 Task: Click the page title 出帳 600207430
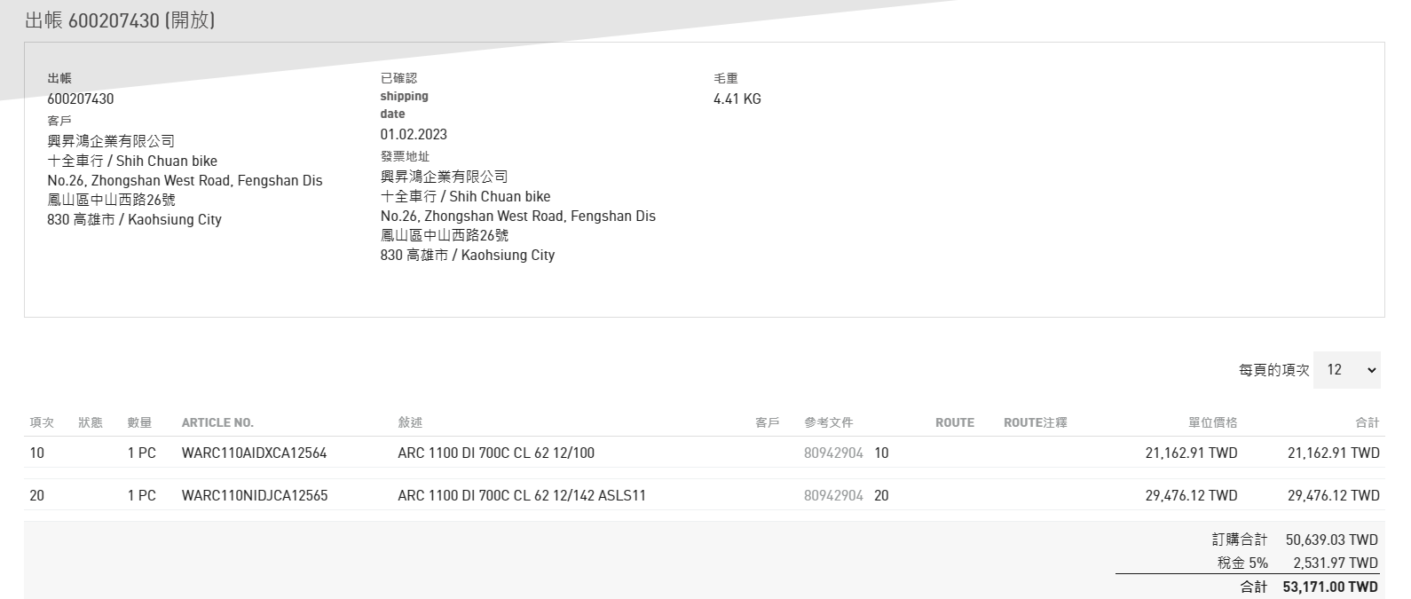(x=120, y=20)
